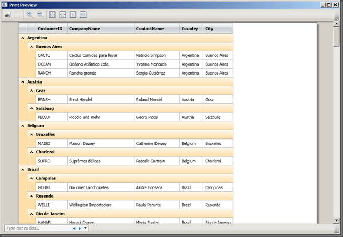This screenshot has width=343, height=237.
Task: Click the vertical scrollbar thumb
Action: (x=337, y=37)
